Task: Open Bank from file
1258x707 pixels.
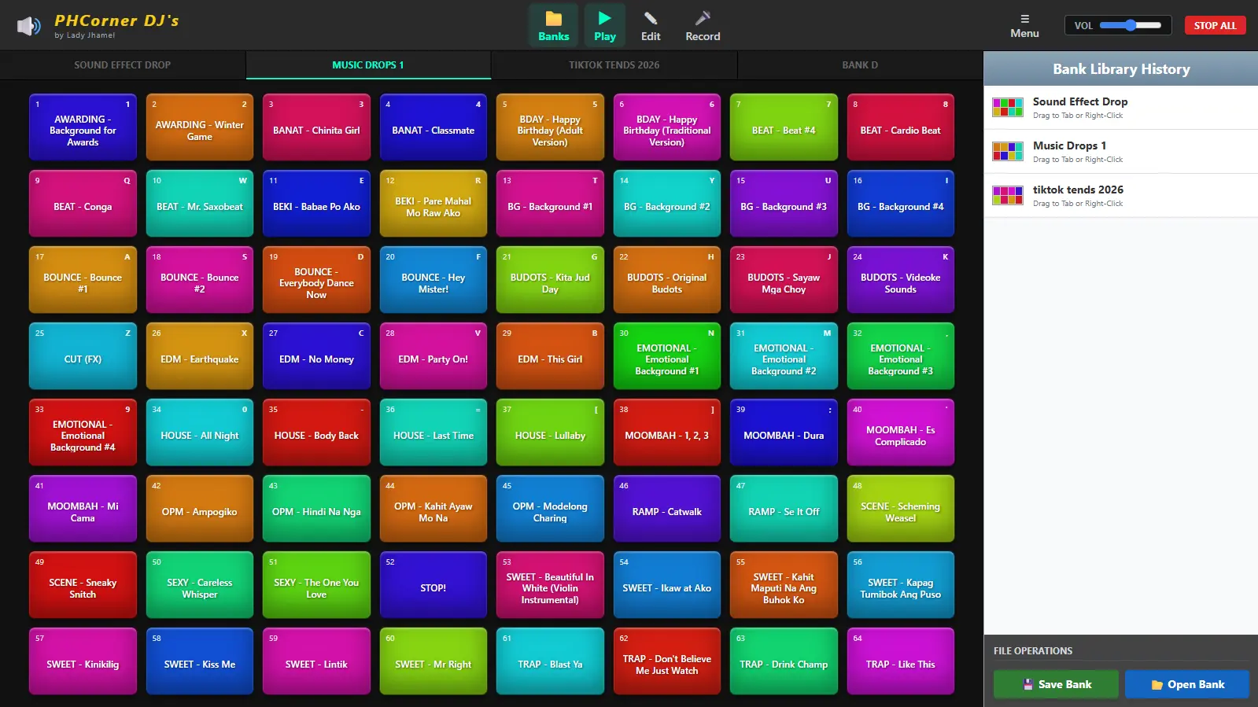Action: [x=1187, y=684]
